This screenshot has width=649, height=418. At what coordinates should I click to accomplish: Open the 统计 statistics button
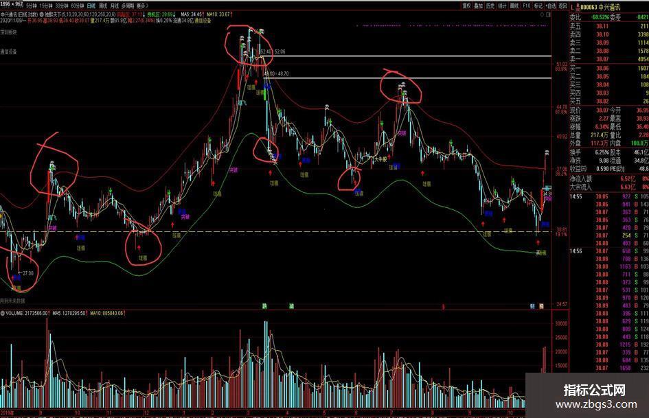[503, 5]
